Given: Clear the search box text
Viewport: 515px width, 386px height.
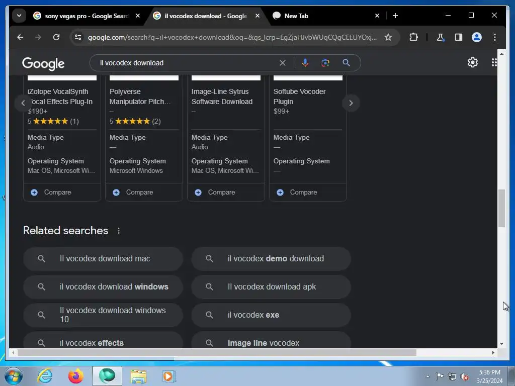Looking at the screenshot, I should pos(283,63).
